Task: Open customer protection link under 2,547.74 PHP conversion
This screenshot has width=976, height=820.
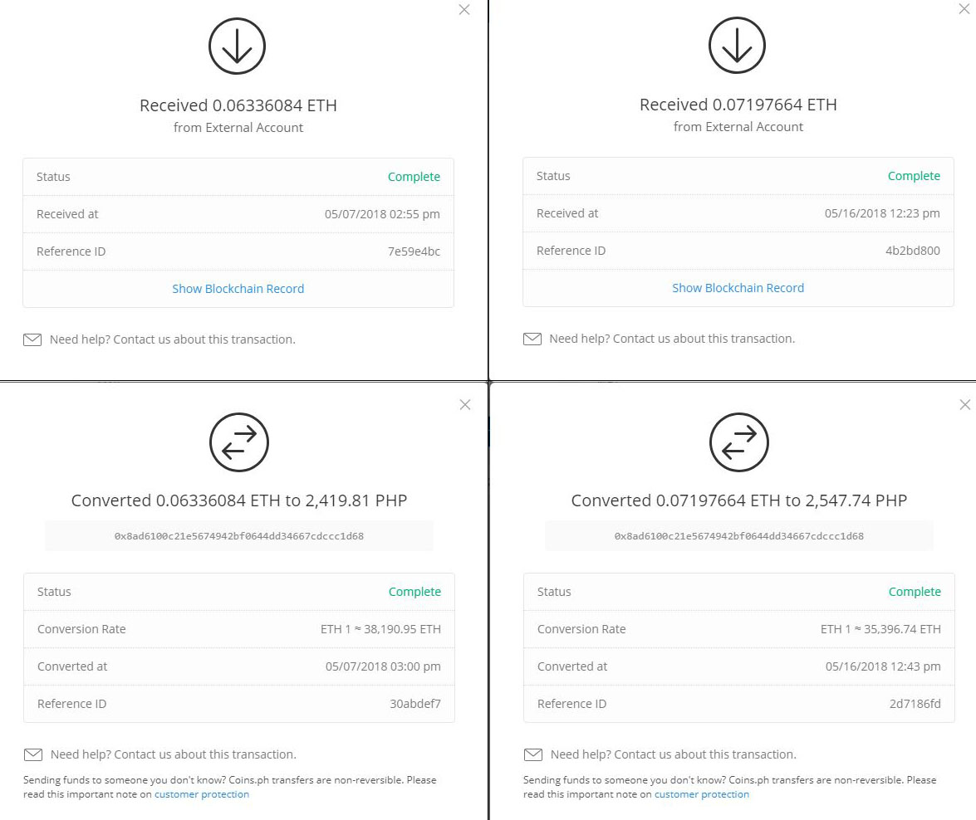Action: coord(702,794)
